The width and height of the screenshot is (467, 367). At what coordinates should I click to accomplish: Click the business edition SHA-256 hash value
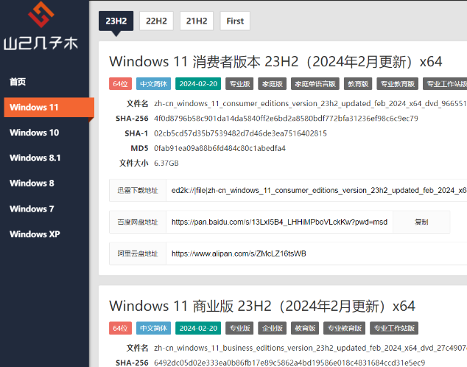[289, 363]
